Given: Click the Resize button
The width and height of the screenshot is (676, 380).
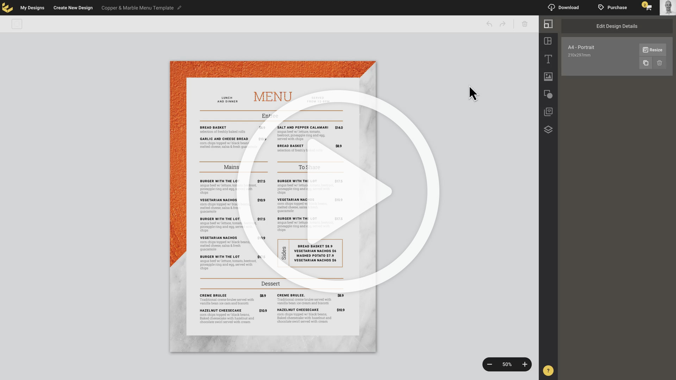Looking at the screenshot, I should (x=652, y=50).
